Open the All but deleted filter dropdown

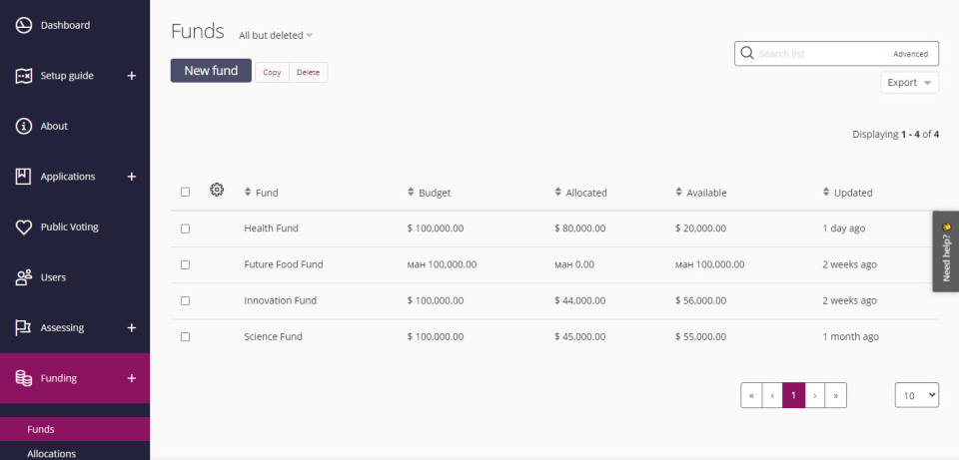pyautogui.click(x=276, y=36)
